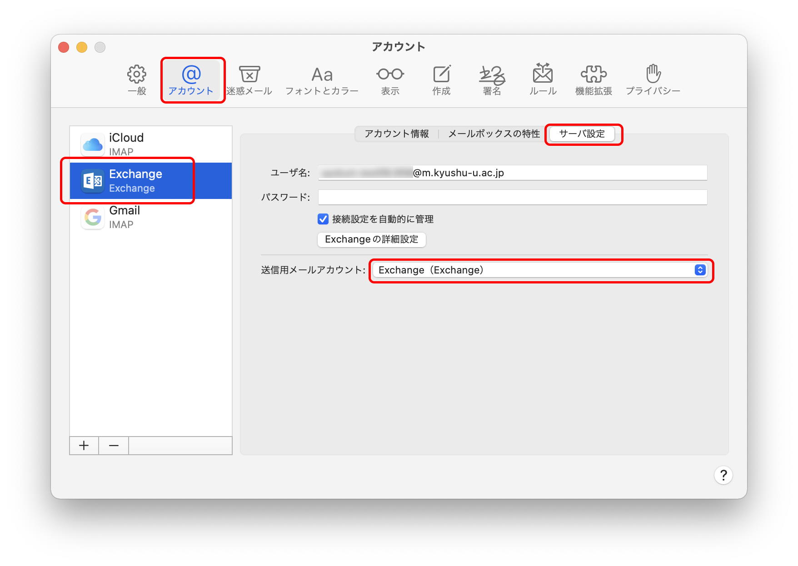This screenshot has width=798, height=566.
Task: Click the パスワード input field
Action: pos(512,198)
